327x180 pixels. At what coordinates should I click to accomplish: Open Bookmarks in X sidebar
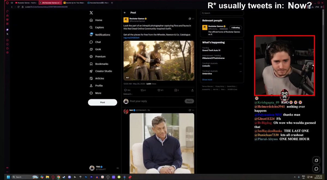click(x=99, y=64)
